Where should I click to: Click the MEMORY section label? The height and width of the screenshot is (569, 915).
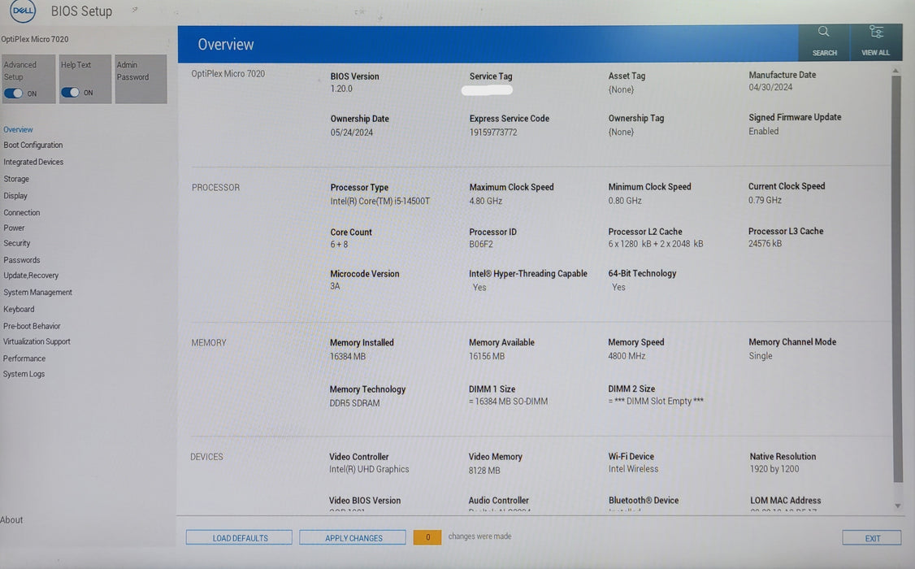pos(208,342)
